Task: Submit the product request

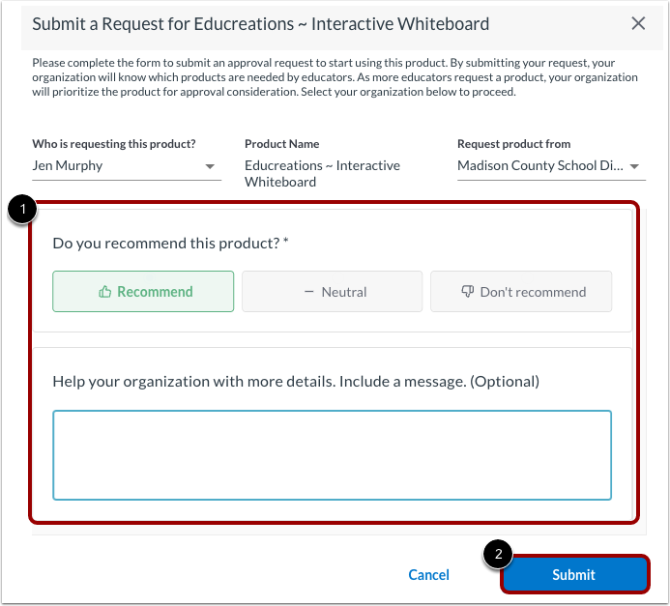Action: click(x=574, y=575)
